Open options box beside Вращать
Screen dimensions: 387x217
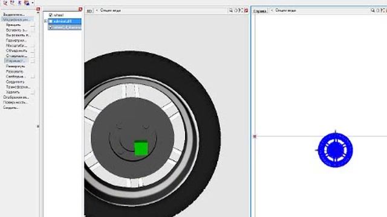(x=33, y=25)
